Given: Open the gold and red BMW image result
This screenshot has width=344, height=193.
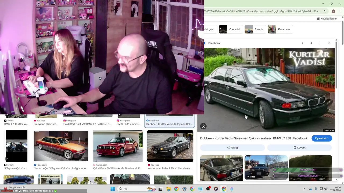Looking at the screenshot, I should (x=61, y=146).
